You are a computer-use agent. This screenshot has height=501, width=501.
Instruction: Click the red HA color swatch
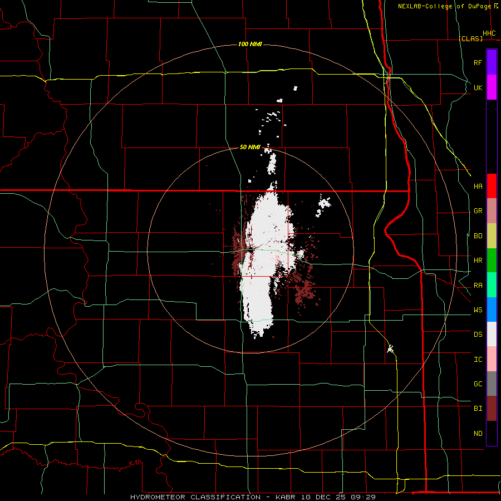coord(492,186)
